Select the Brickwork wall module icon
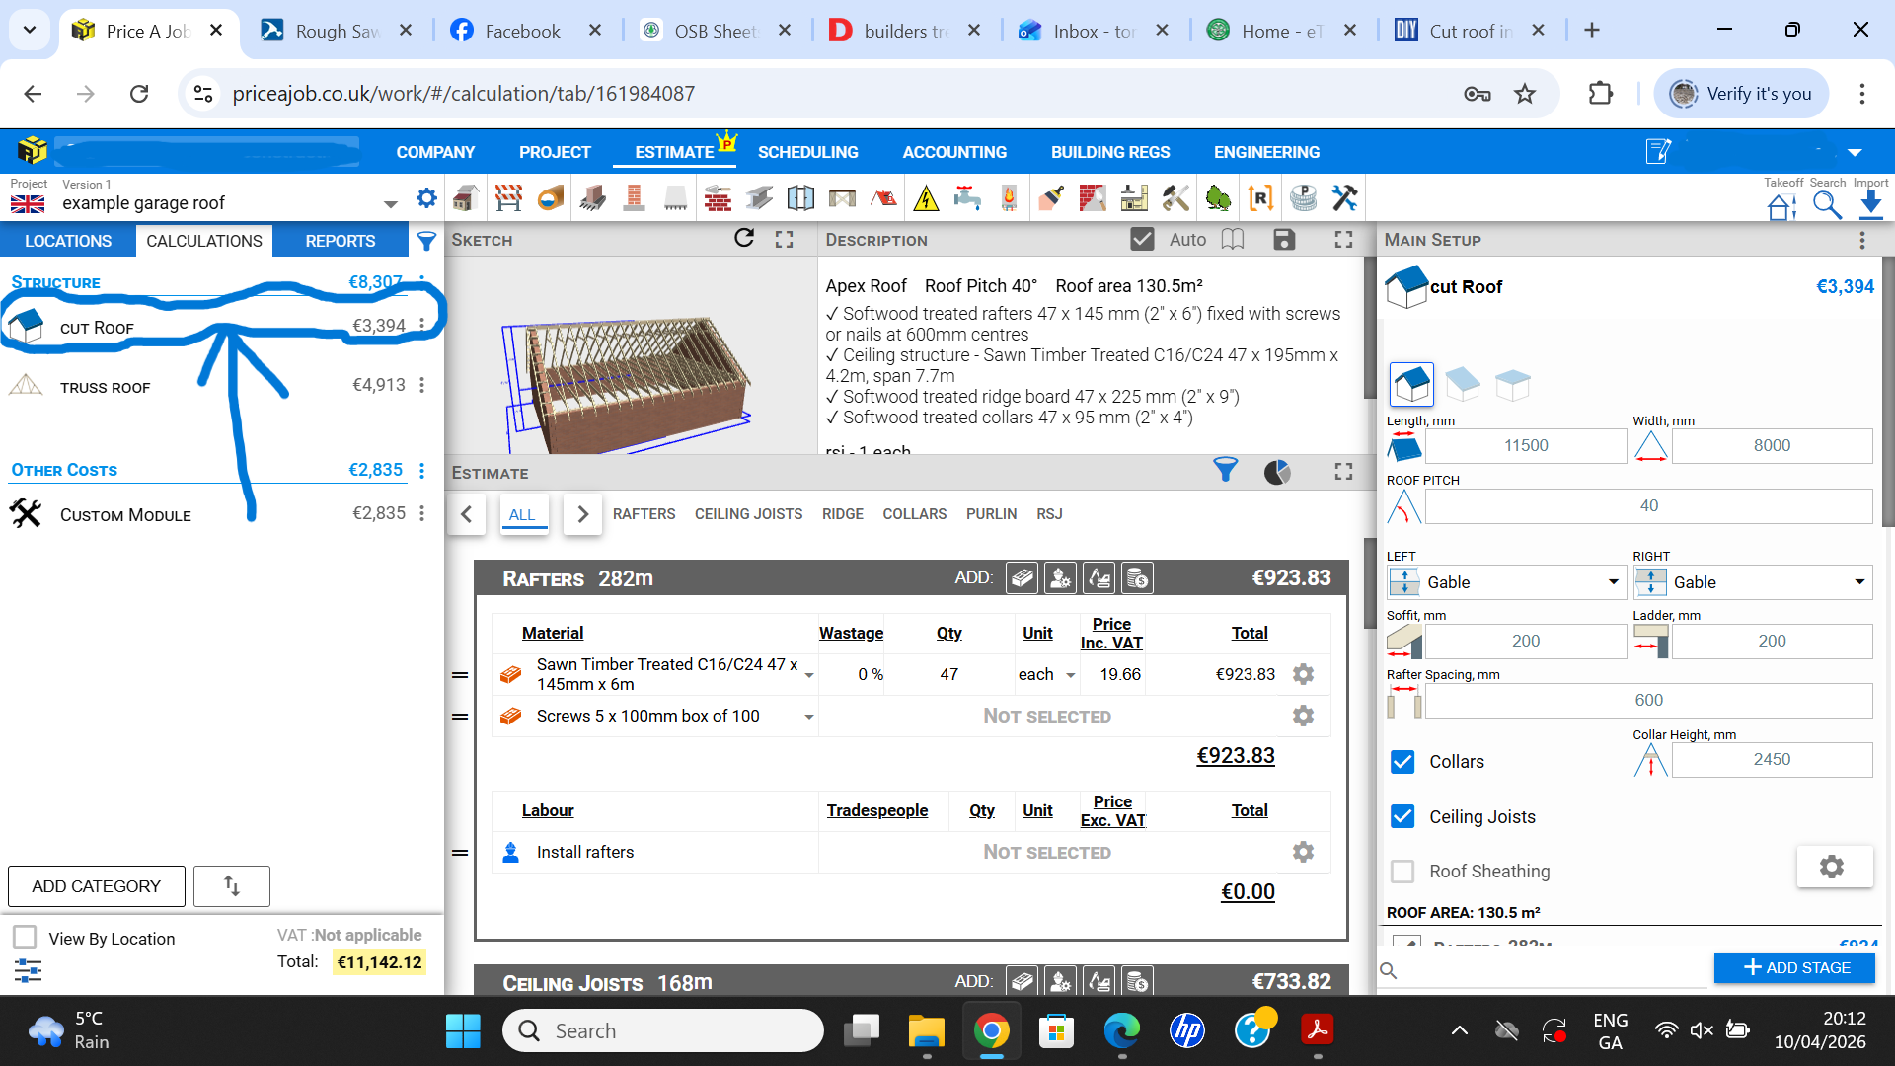This screenshot has height=1066, width=1895. click(x=719, y=197)
